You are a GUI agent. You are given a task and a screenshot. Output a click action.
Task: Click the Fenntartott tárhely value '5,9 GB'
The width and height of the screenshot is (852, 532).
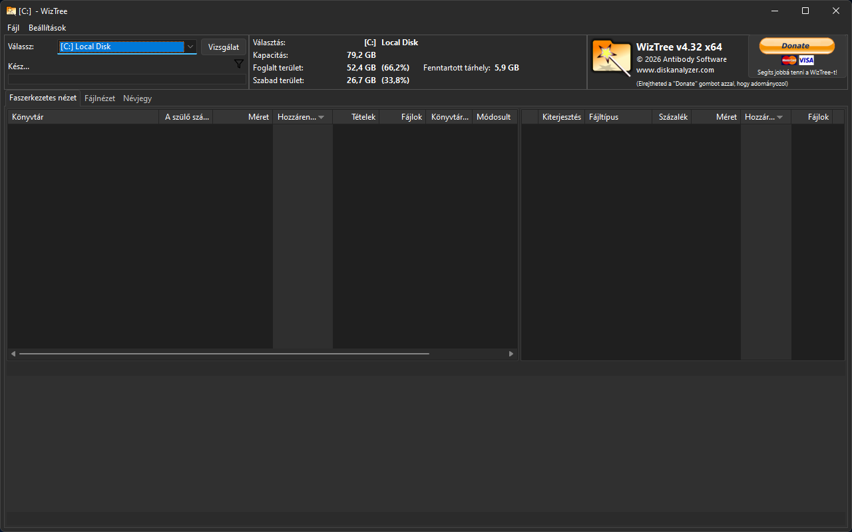coord(507,68)
